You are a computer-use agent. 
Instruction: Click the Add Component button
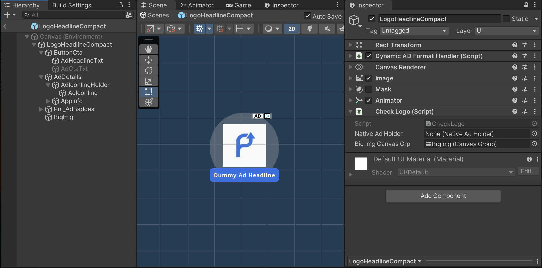coord(443,196)
